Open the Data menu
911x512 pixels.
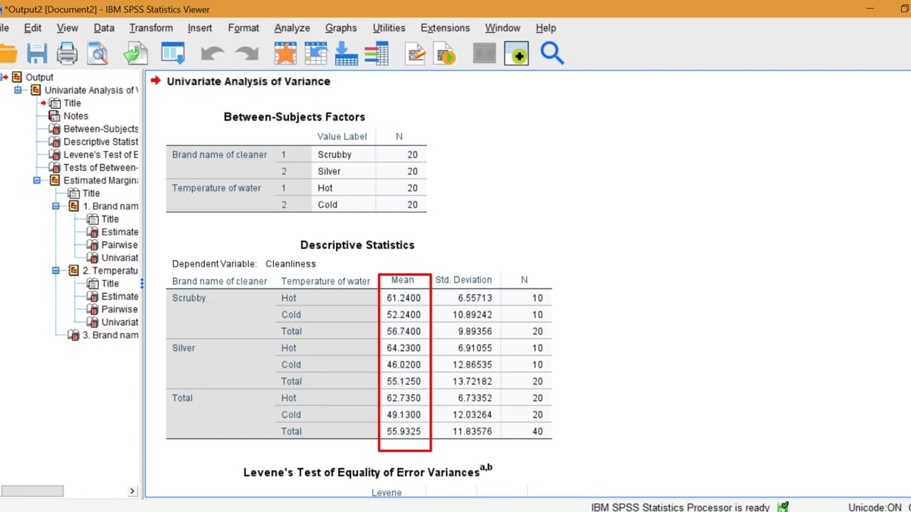104,28
